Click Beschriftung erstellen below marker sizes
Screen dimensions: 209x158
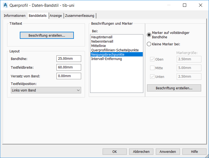coord(174,88)
